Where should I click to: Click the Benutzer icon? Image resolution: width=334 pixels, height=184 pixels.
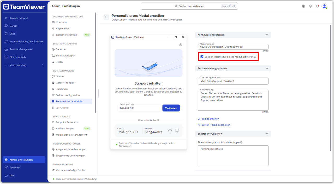53,49
